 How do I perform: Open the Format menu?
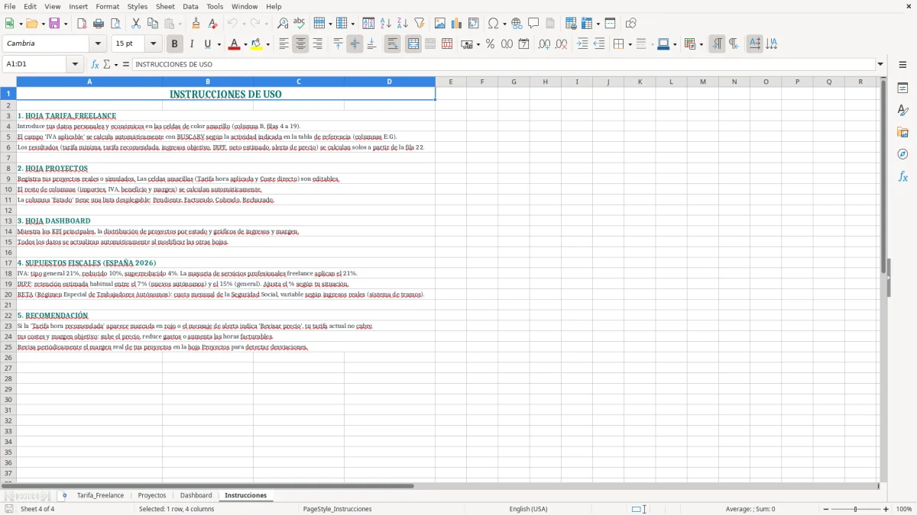pyautogui.click(x=107, y=6)
